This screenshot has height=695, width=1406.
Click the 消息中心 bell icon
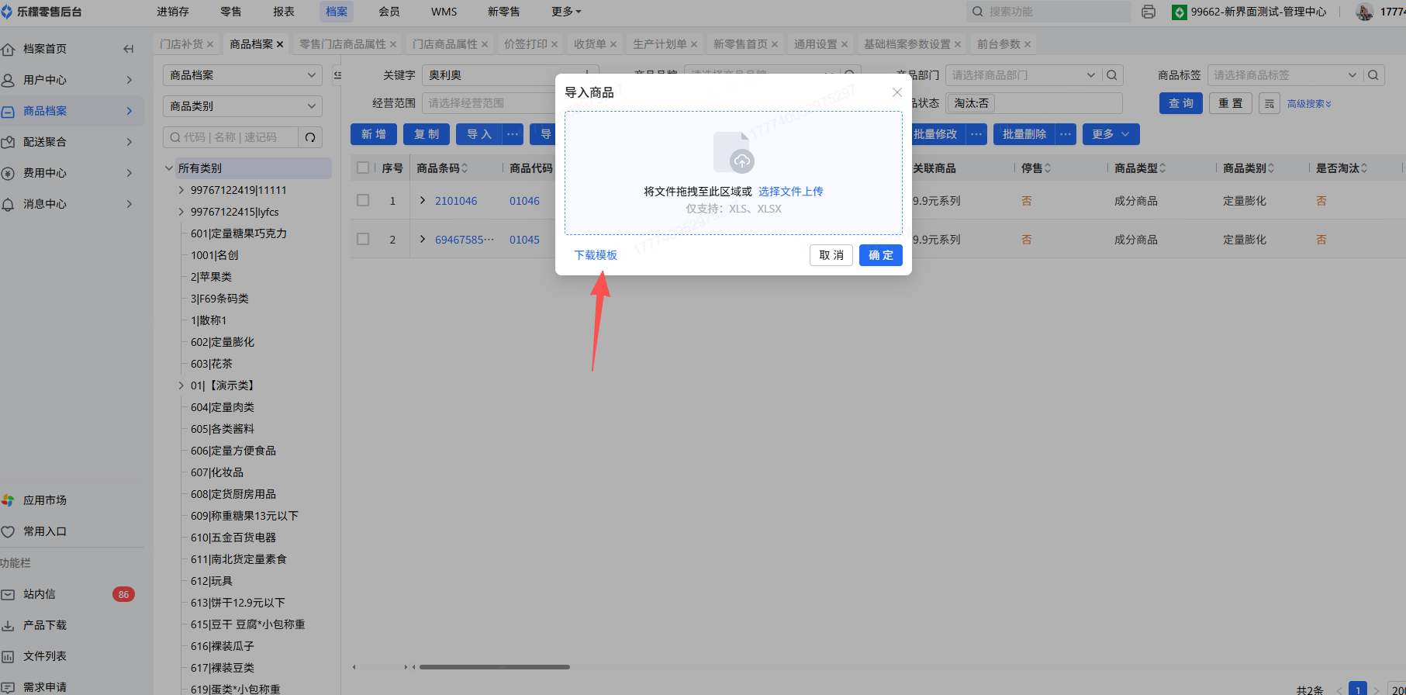(x=9, y=204)
